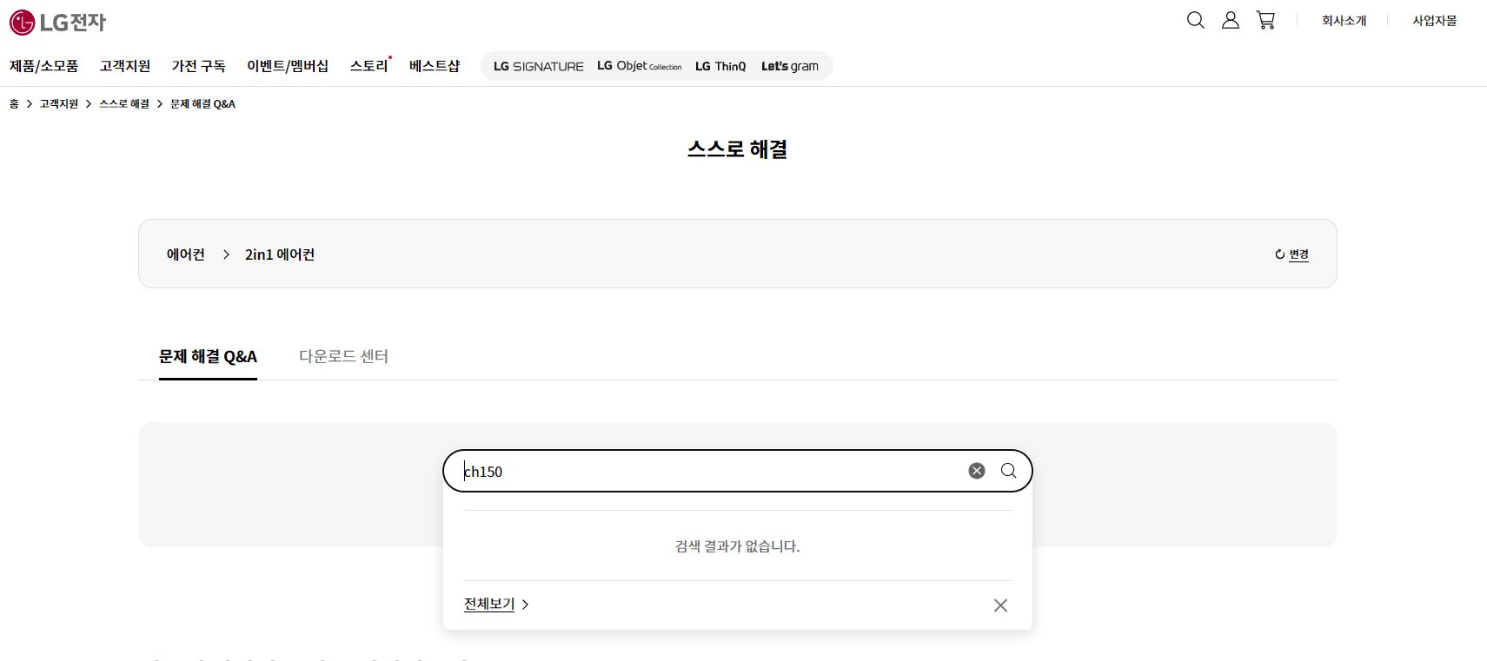Open 고객지원 menu
1487x661 pixels.
[125, 66]
